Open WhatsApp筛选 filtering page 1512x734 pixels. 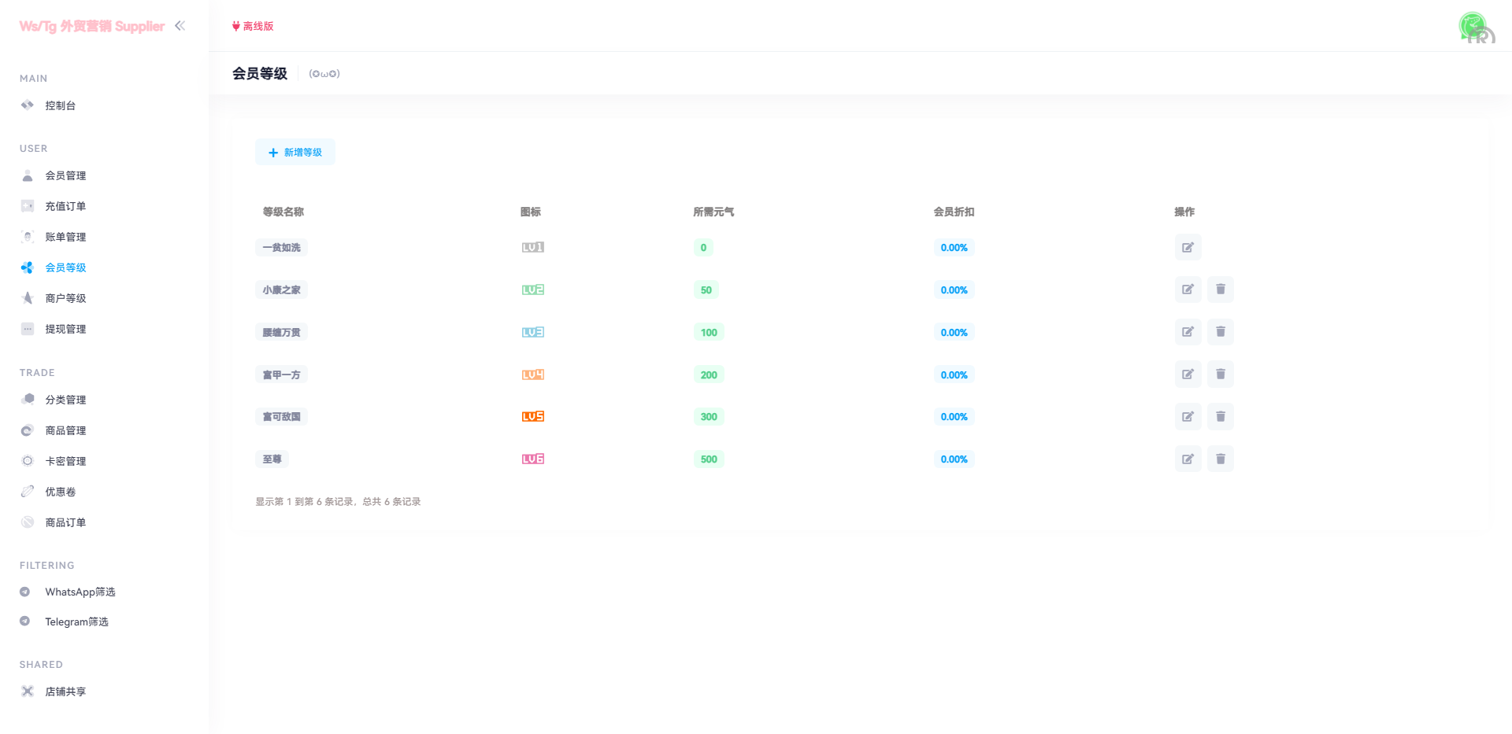(x=80, y=592)
